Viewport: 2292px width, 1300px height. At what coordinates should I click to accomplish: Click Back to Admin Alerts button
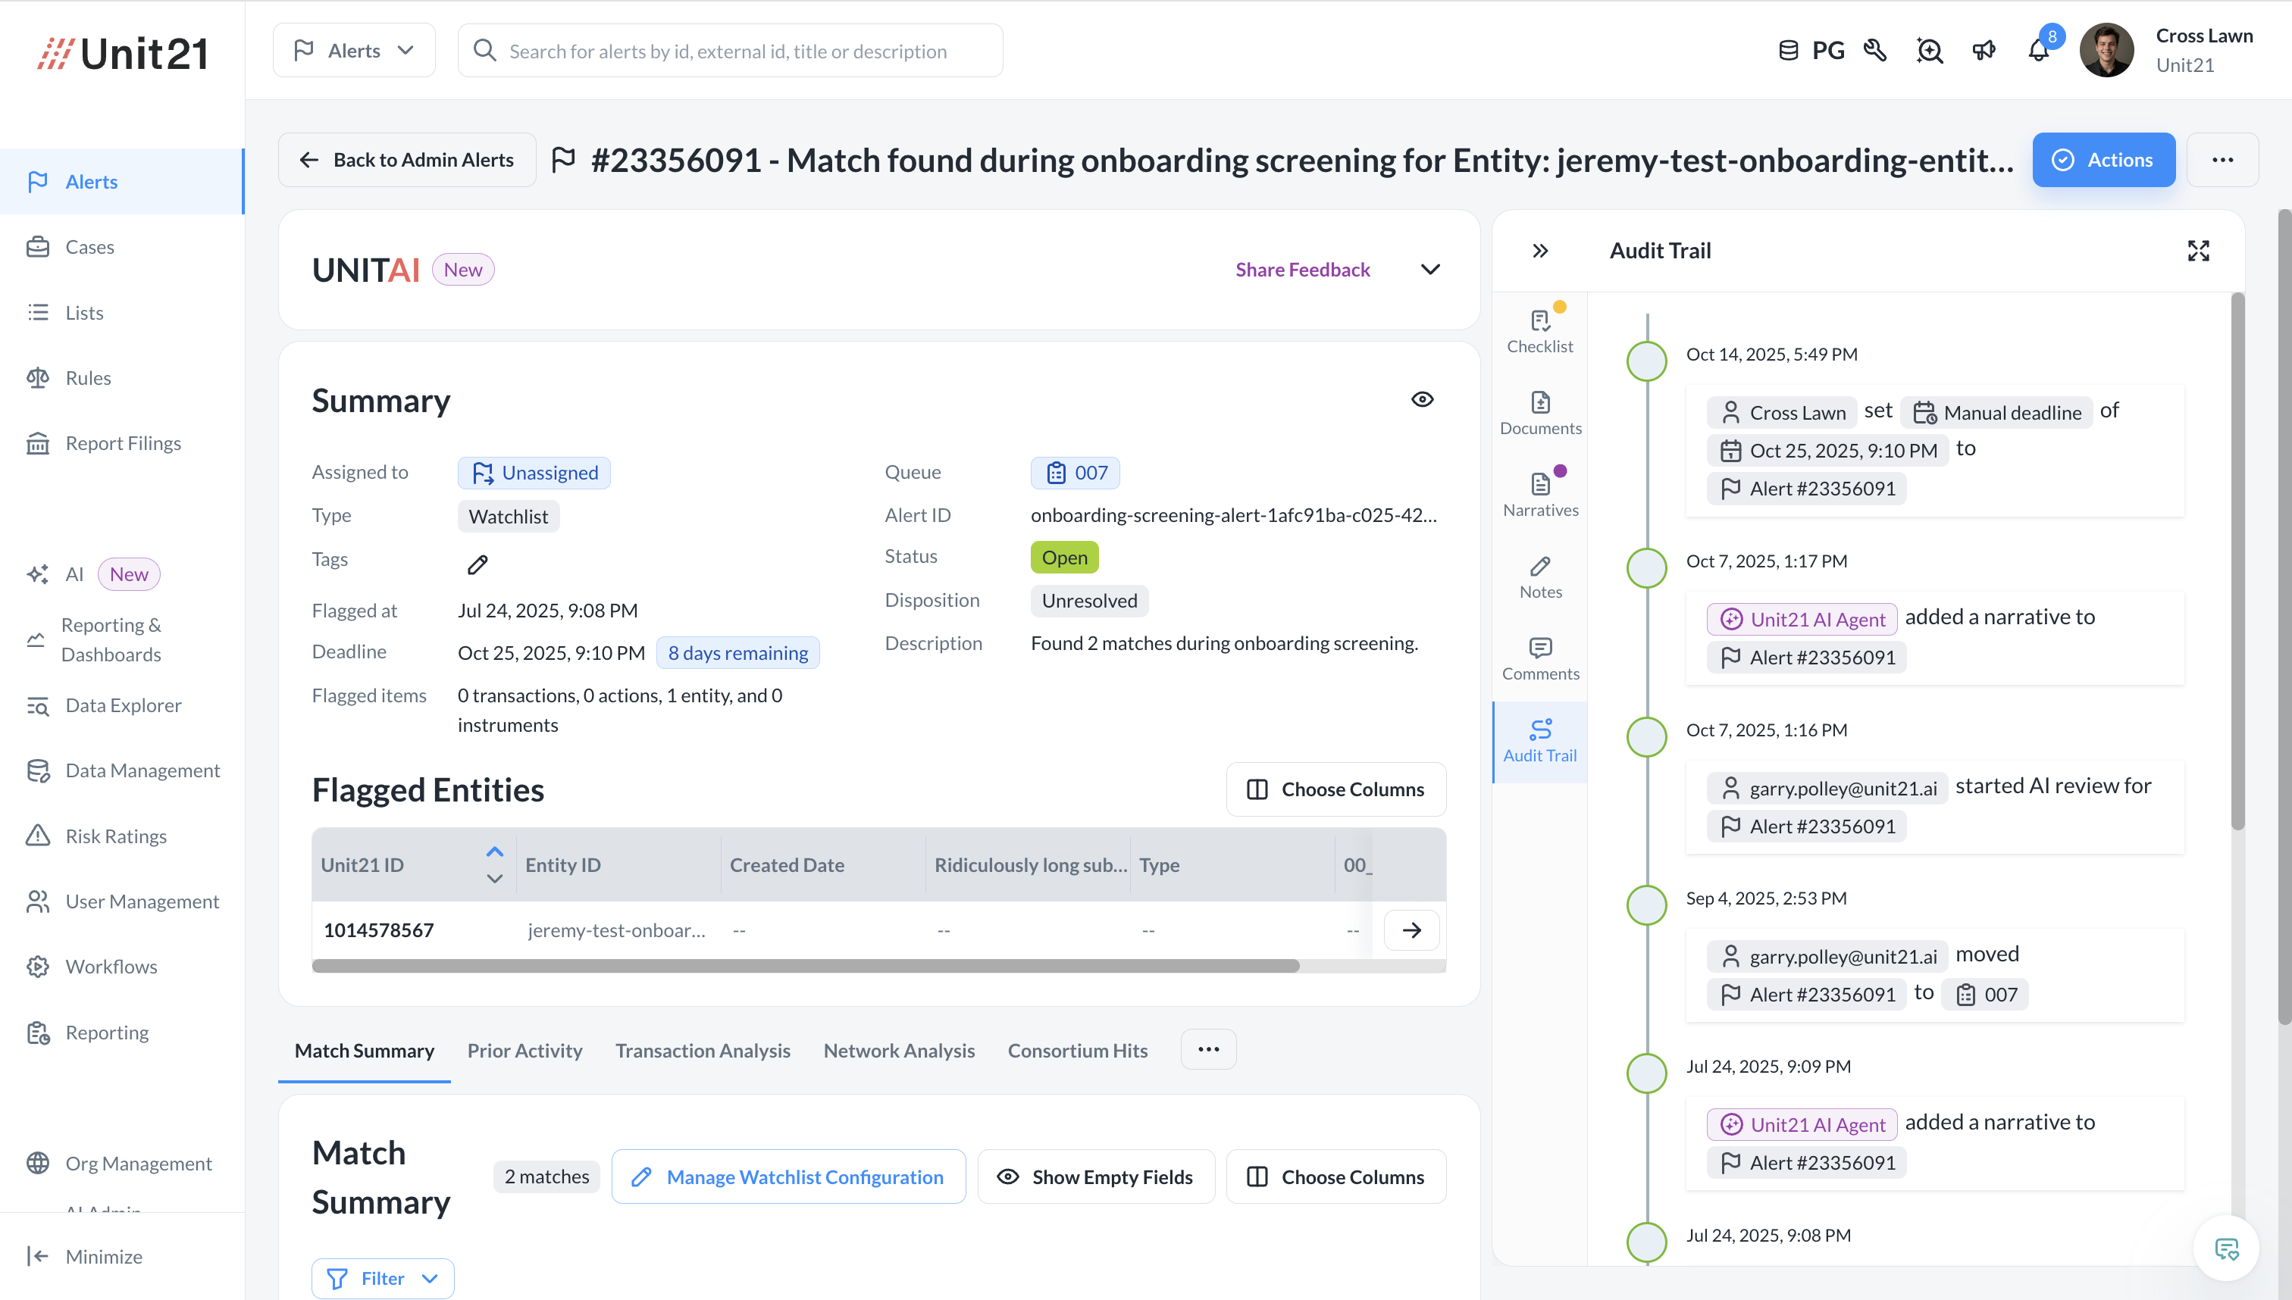click(407, 160)
